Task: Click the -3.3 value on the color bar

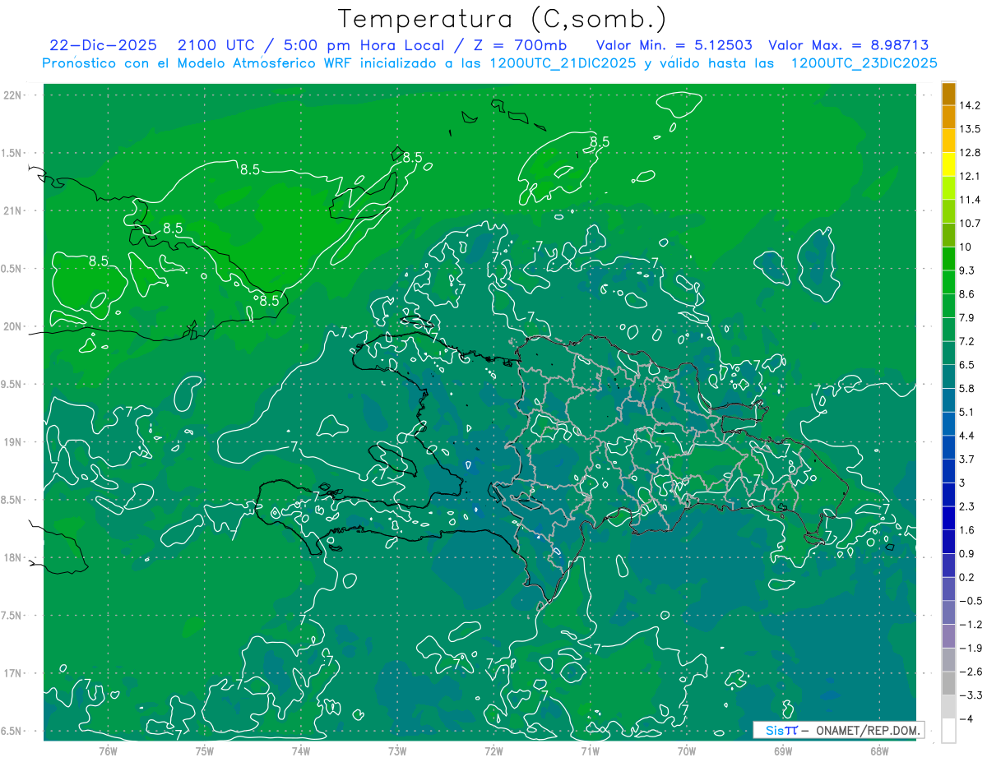Action: (x=970, y=695)
